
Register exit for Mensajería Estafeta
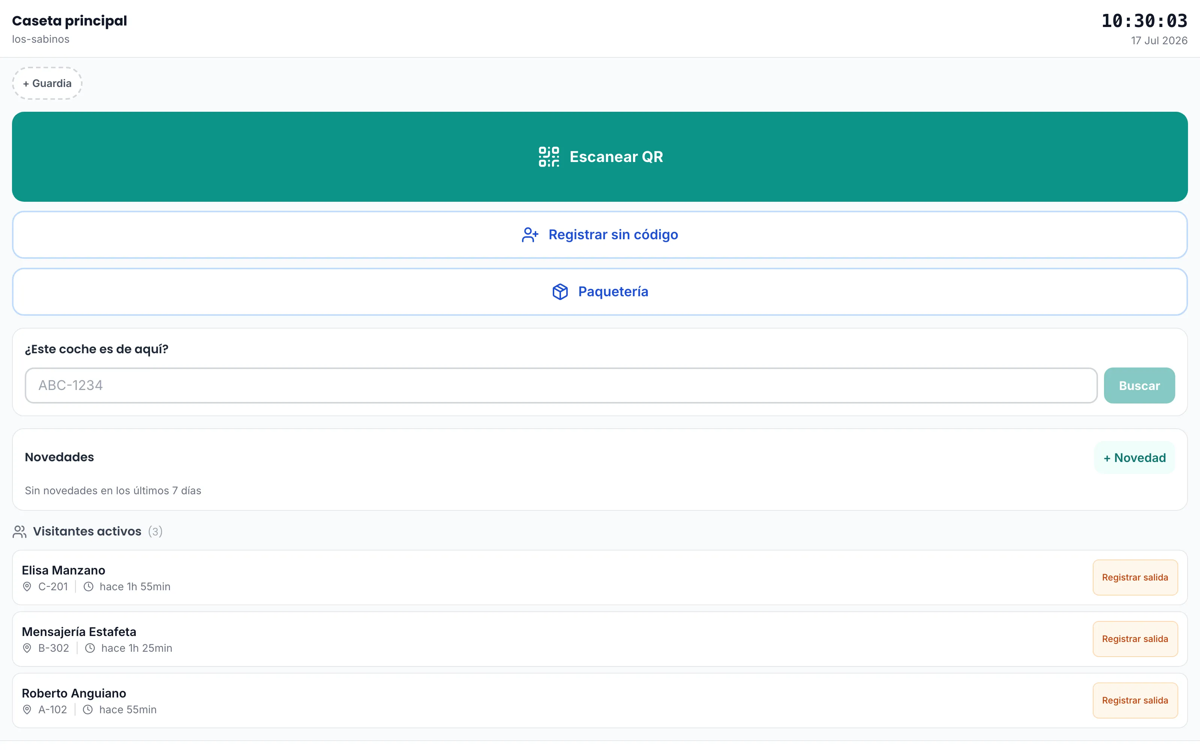(x=1135, y=639)
